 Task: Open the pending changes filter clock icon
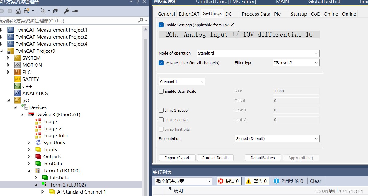(x=43, y=11)
